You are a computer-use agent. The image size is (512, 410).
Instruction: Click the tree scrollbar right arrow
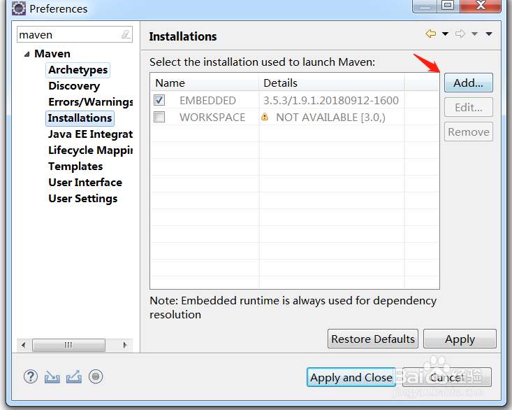click(x=125, y=345)
